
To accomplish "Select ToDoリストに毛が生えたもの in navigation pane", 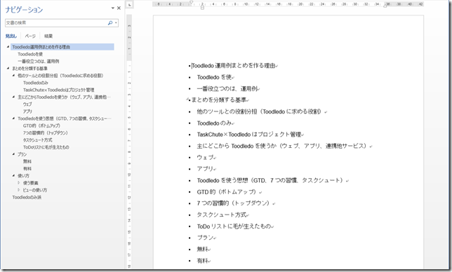I will tap(46, 147).
